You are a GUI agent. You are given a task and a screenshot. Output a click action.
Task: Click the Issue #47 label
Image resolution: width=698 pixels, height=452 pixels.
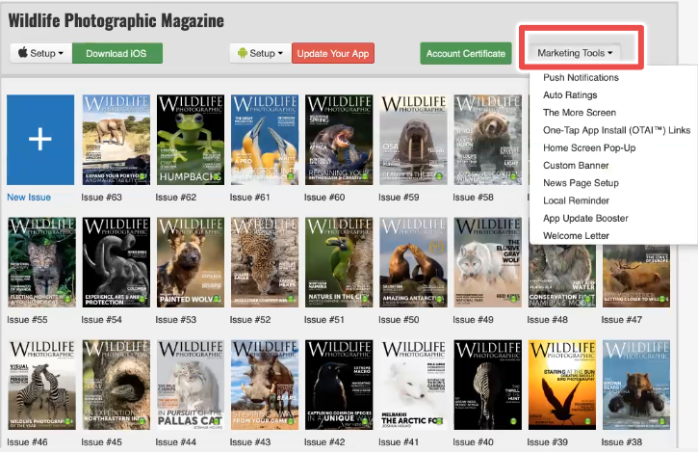click(x=622, y=320)
